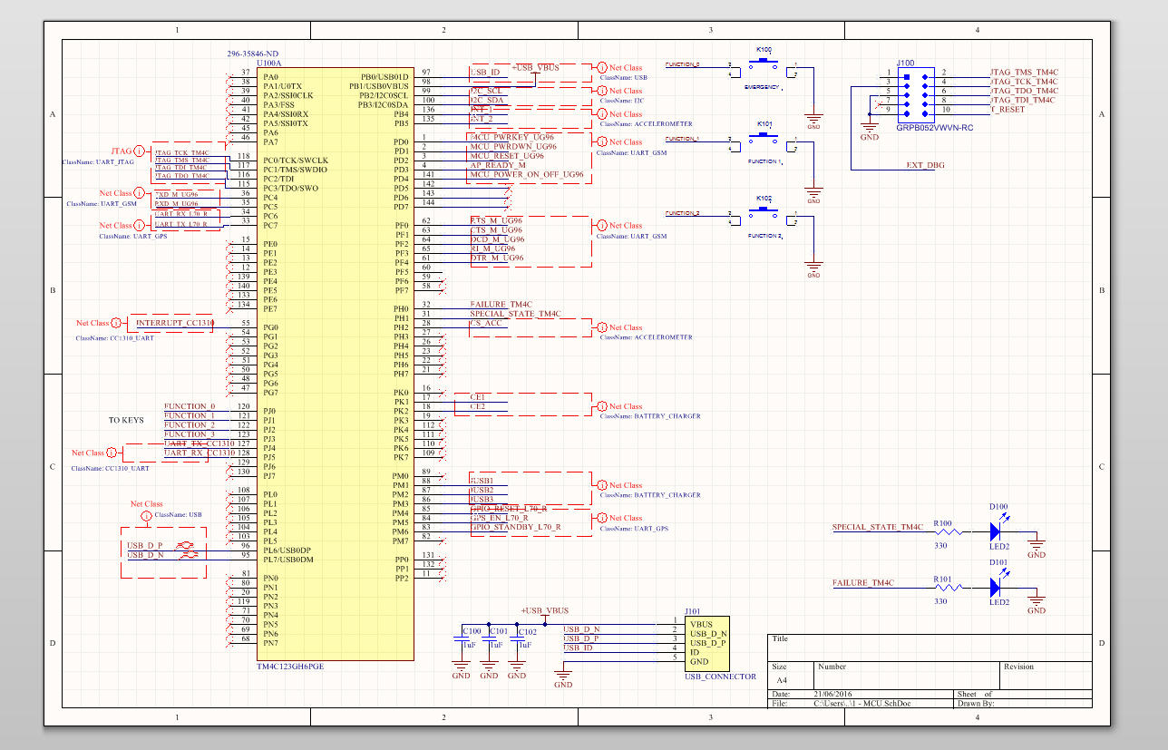Select the GPIO_STANDBY_L70_R net label
1168x750 pixels.
[515, 527]
